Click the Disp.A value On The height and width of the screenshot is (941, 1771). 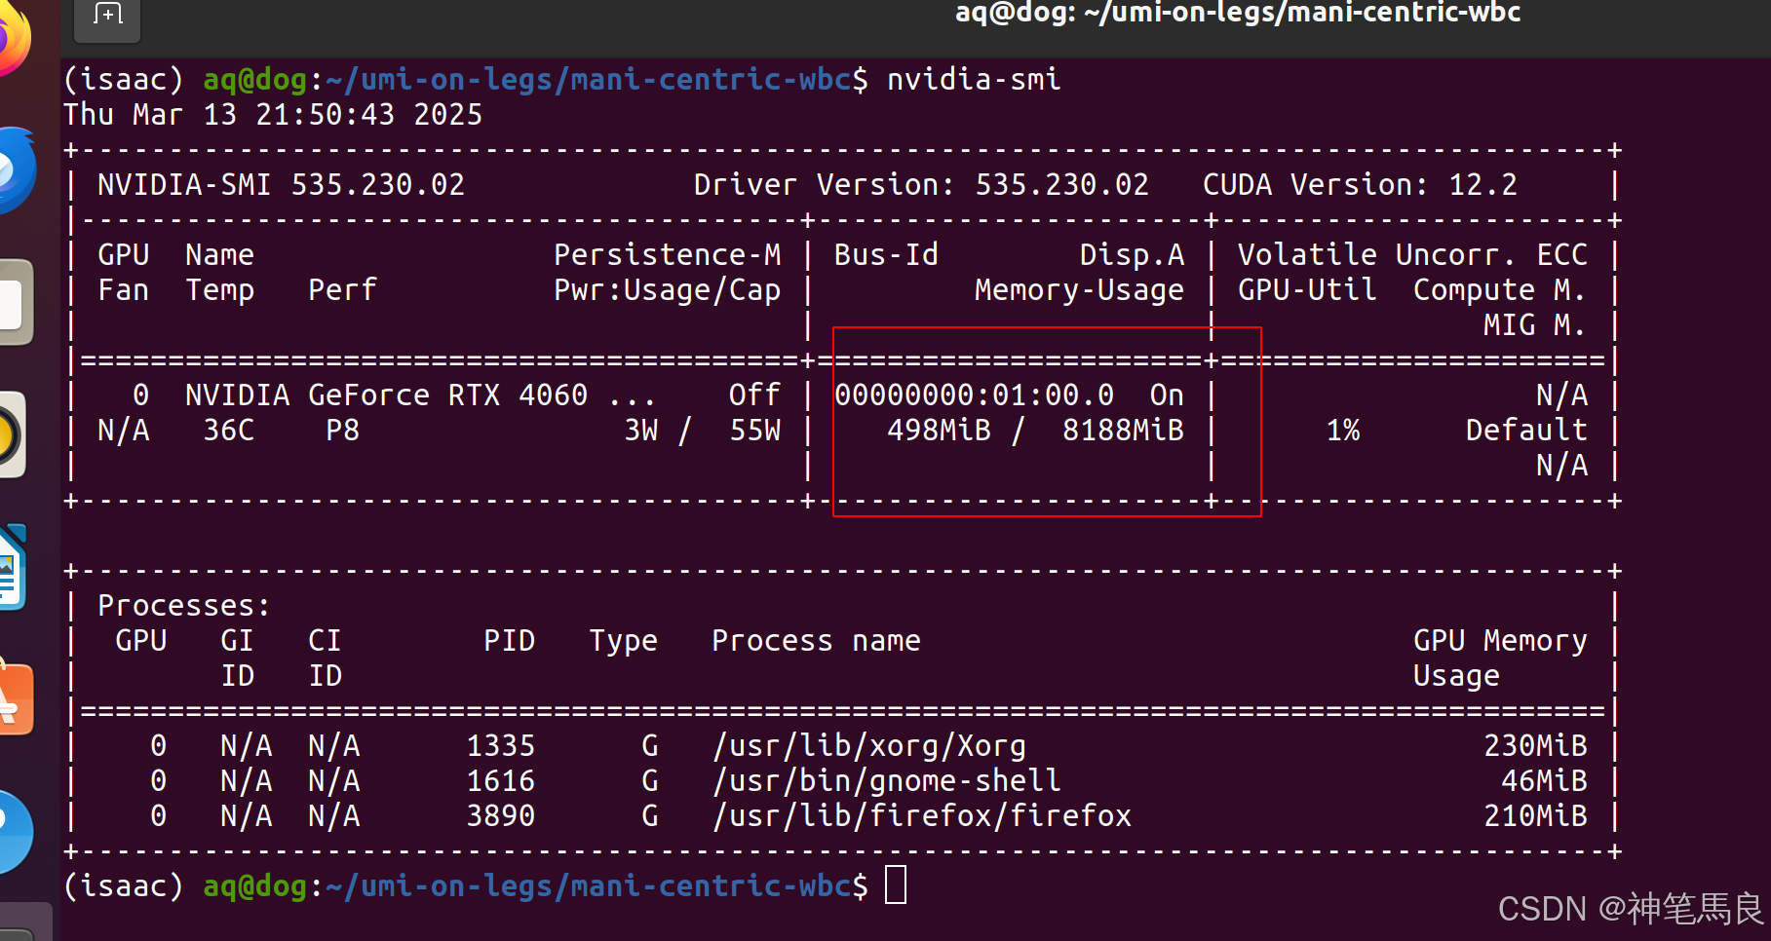(1167, 395)
